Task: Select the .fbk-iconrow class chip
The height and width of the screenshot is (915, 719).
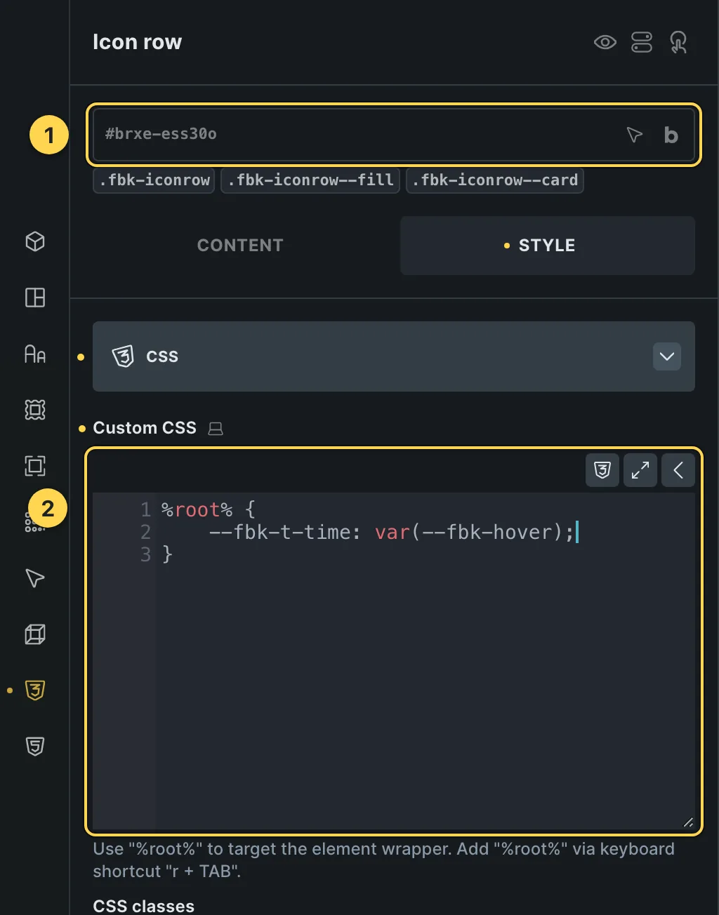Action: pyautogui.click(x=154, y=180)
